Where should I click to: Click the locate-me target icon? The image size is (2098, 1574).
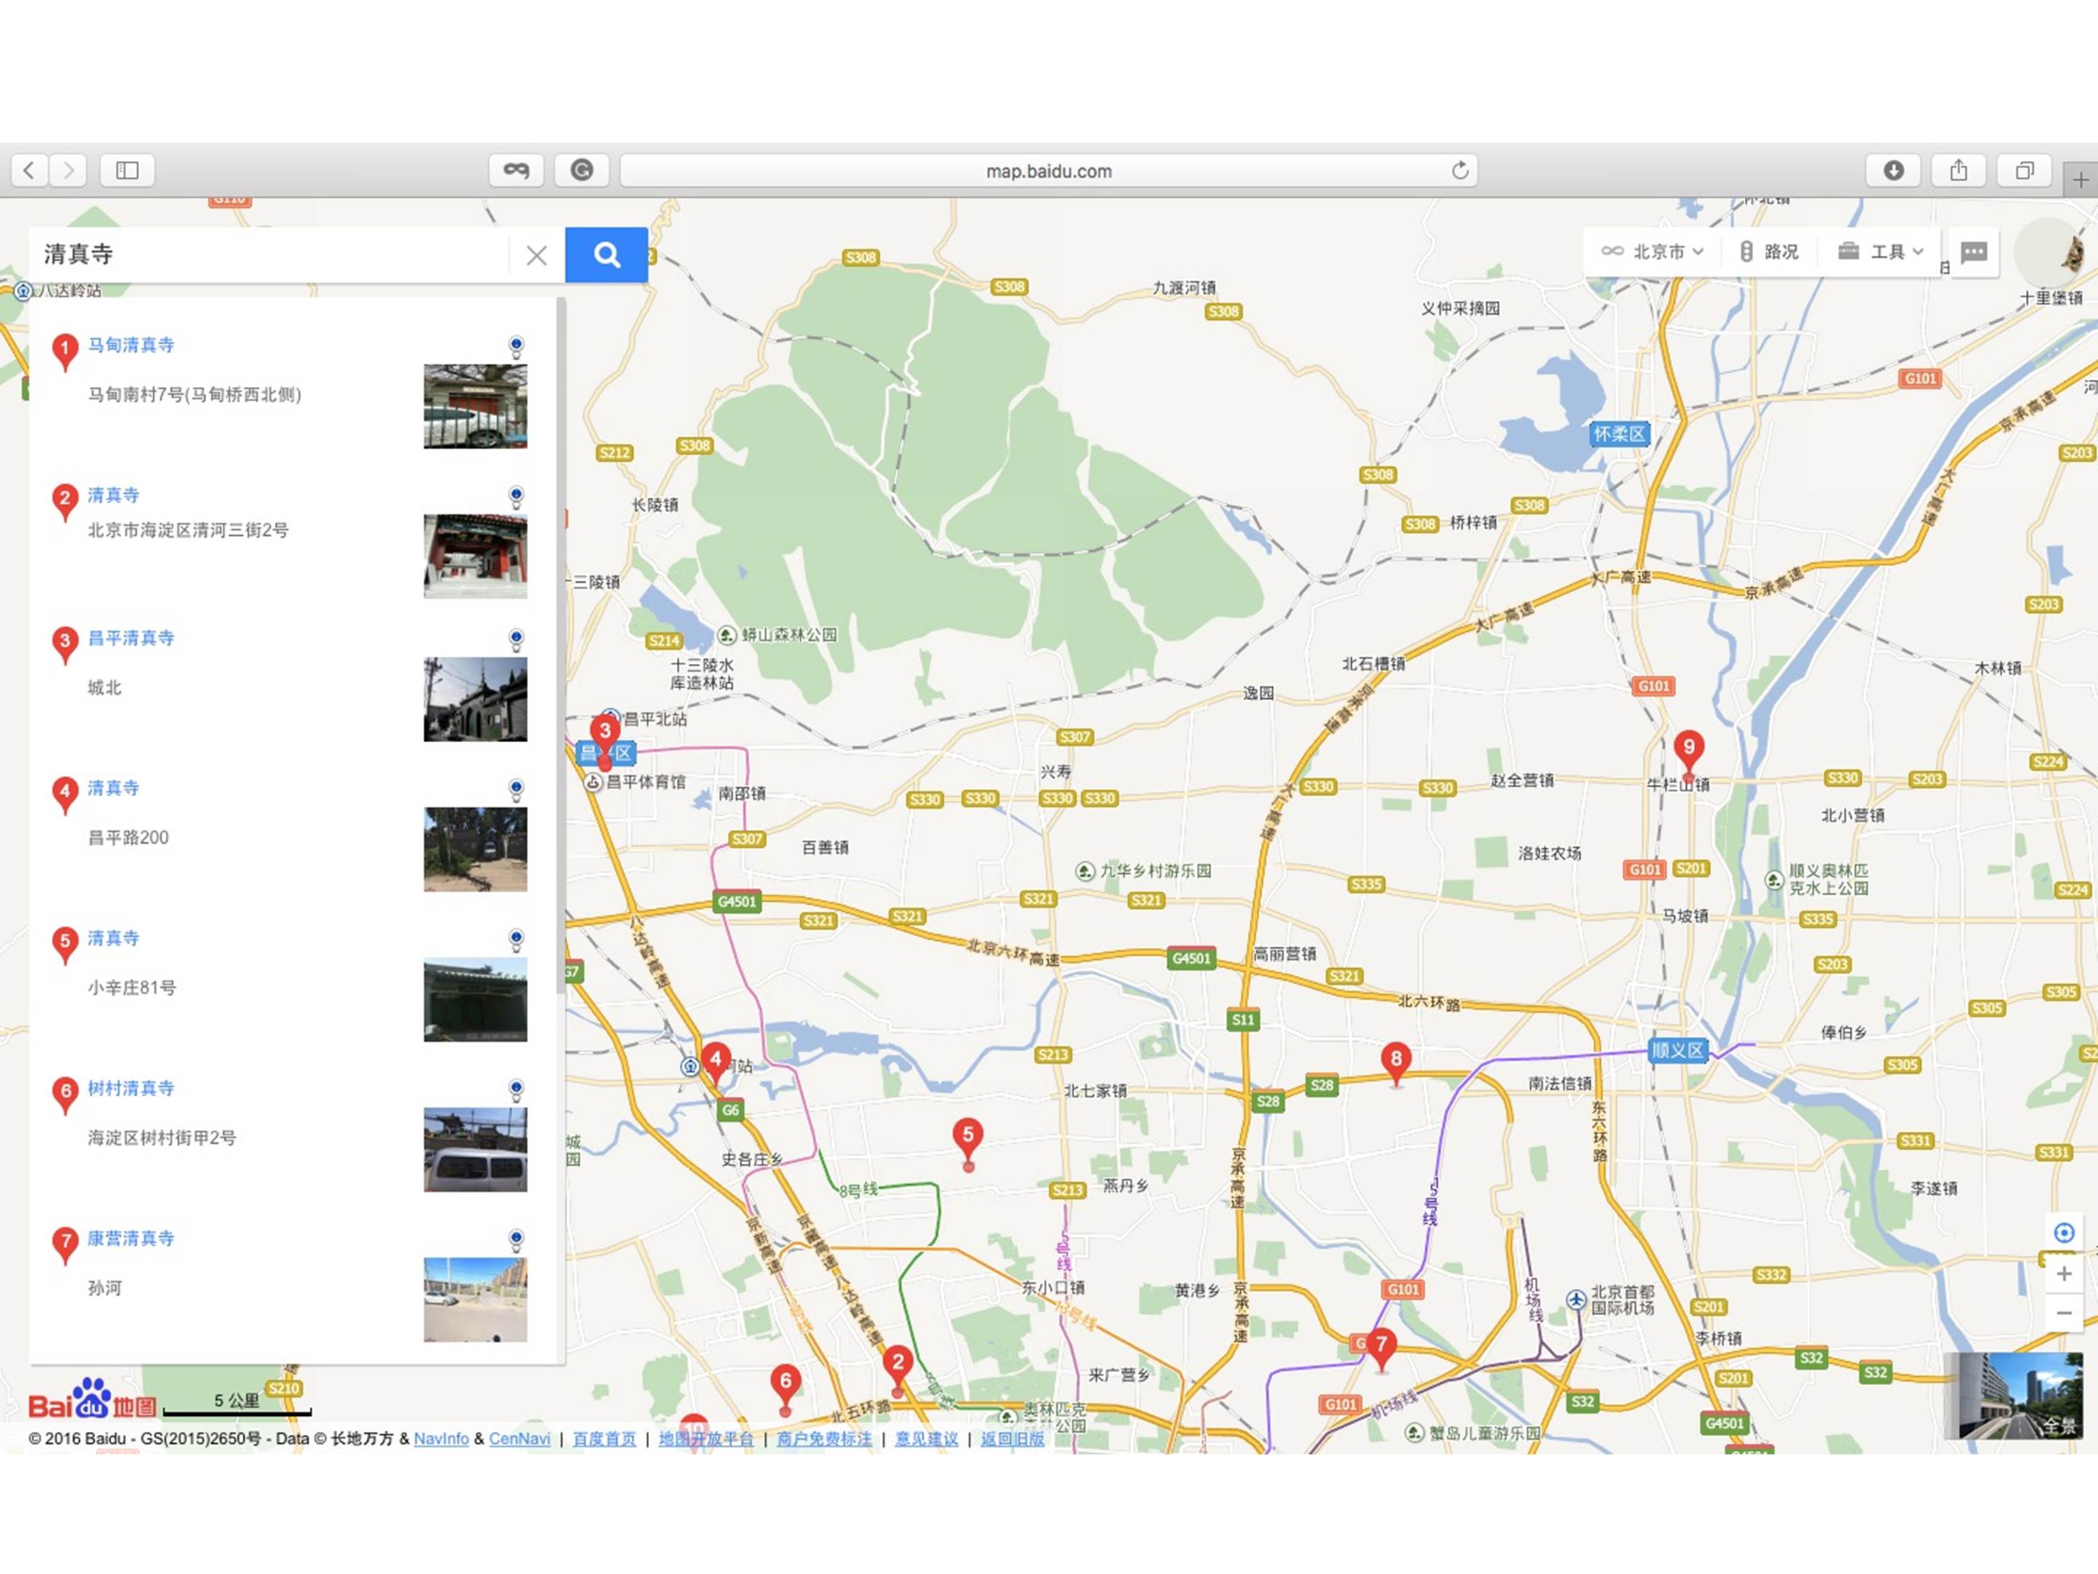point(2064,1233)
